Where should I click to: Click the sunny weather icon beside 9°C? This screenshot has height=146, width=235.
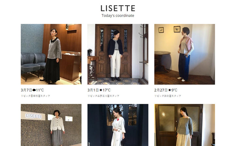point(169,90)
